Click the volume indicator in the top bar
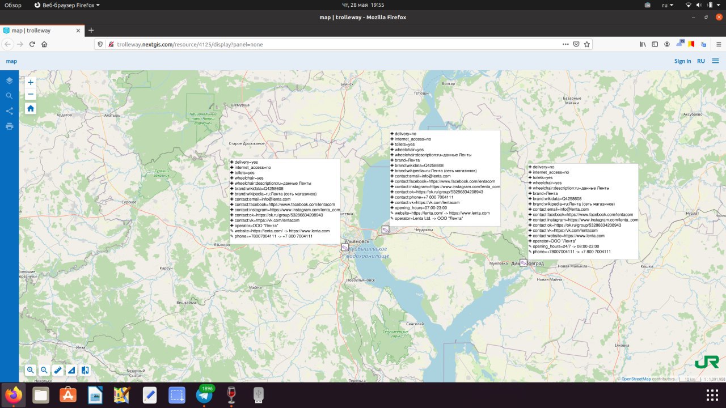 pyautogui.click(x=698, y=5)
